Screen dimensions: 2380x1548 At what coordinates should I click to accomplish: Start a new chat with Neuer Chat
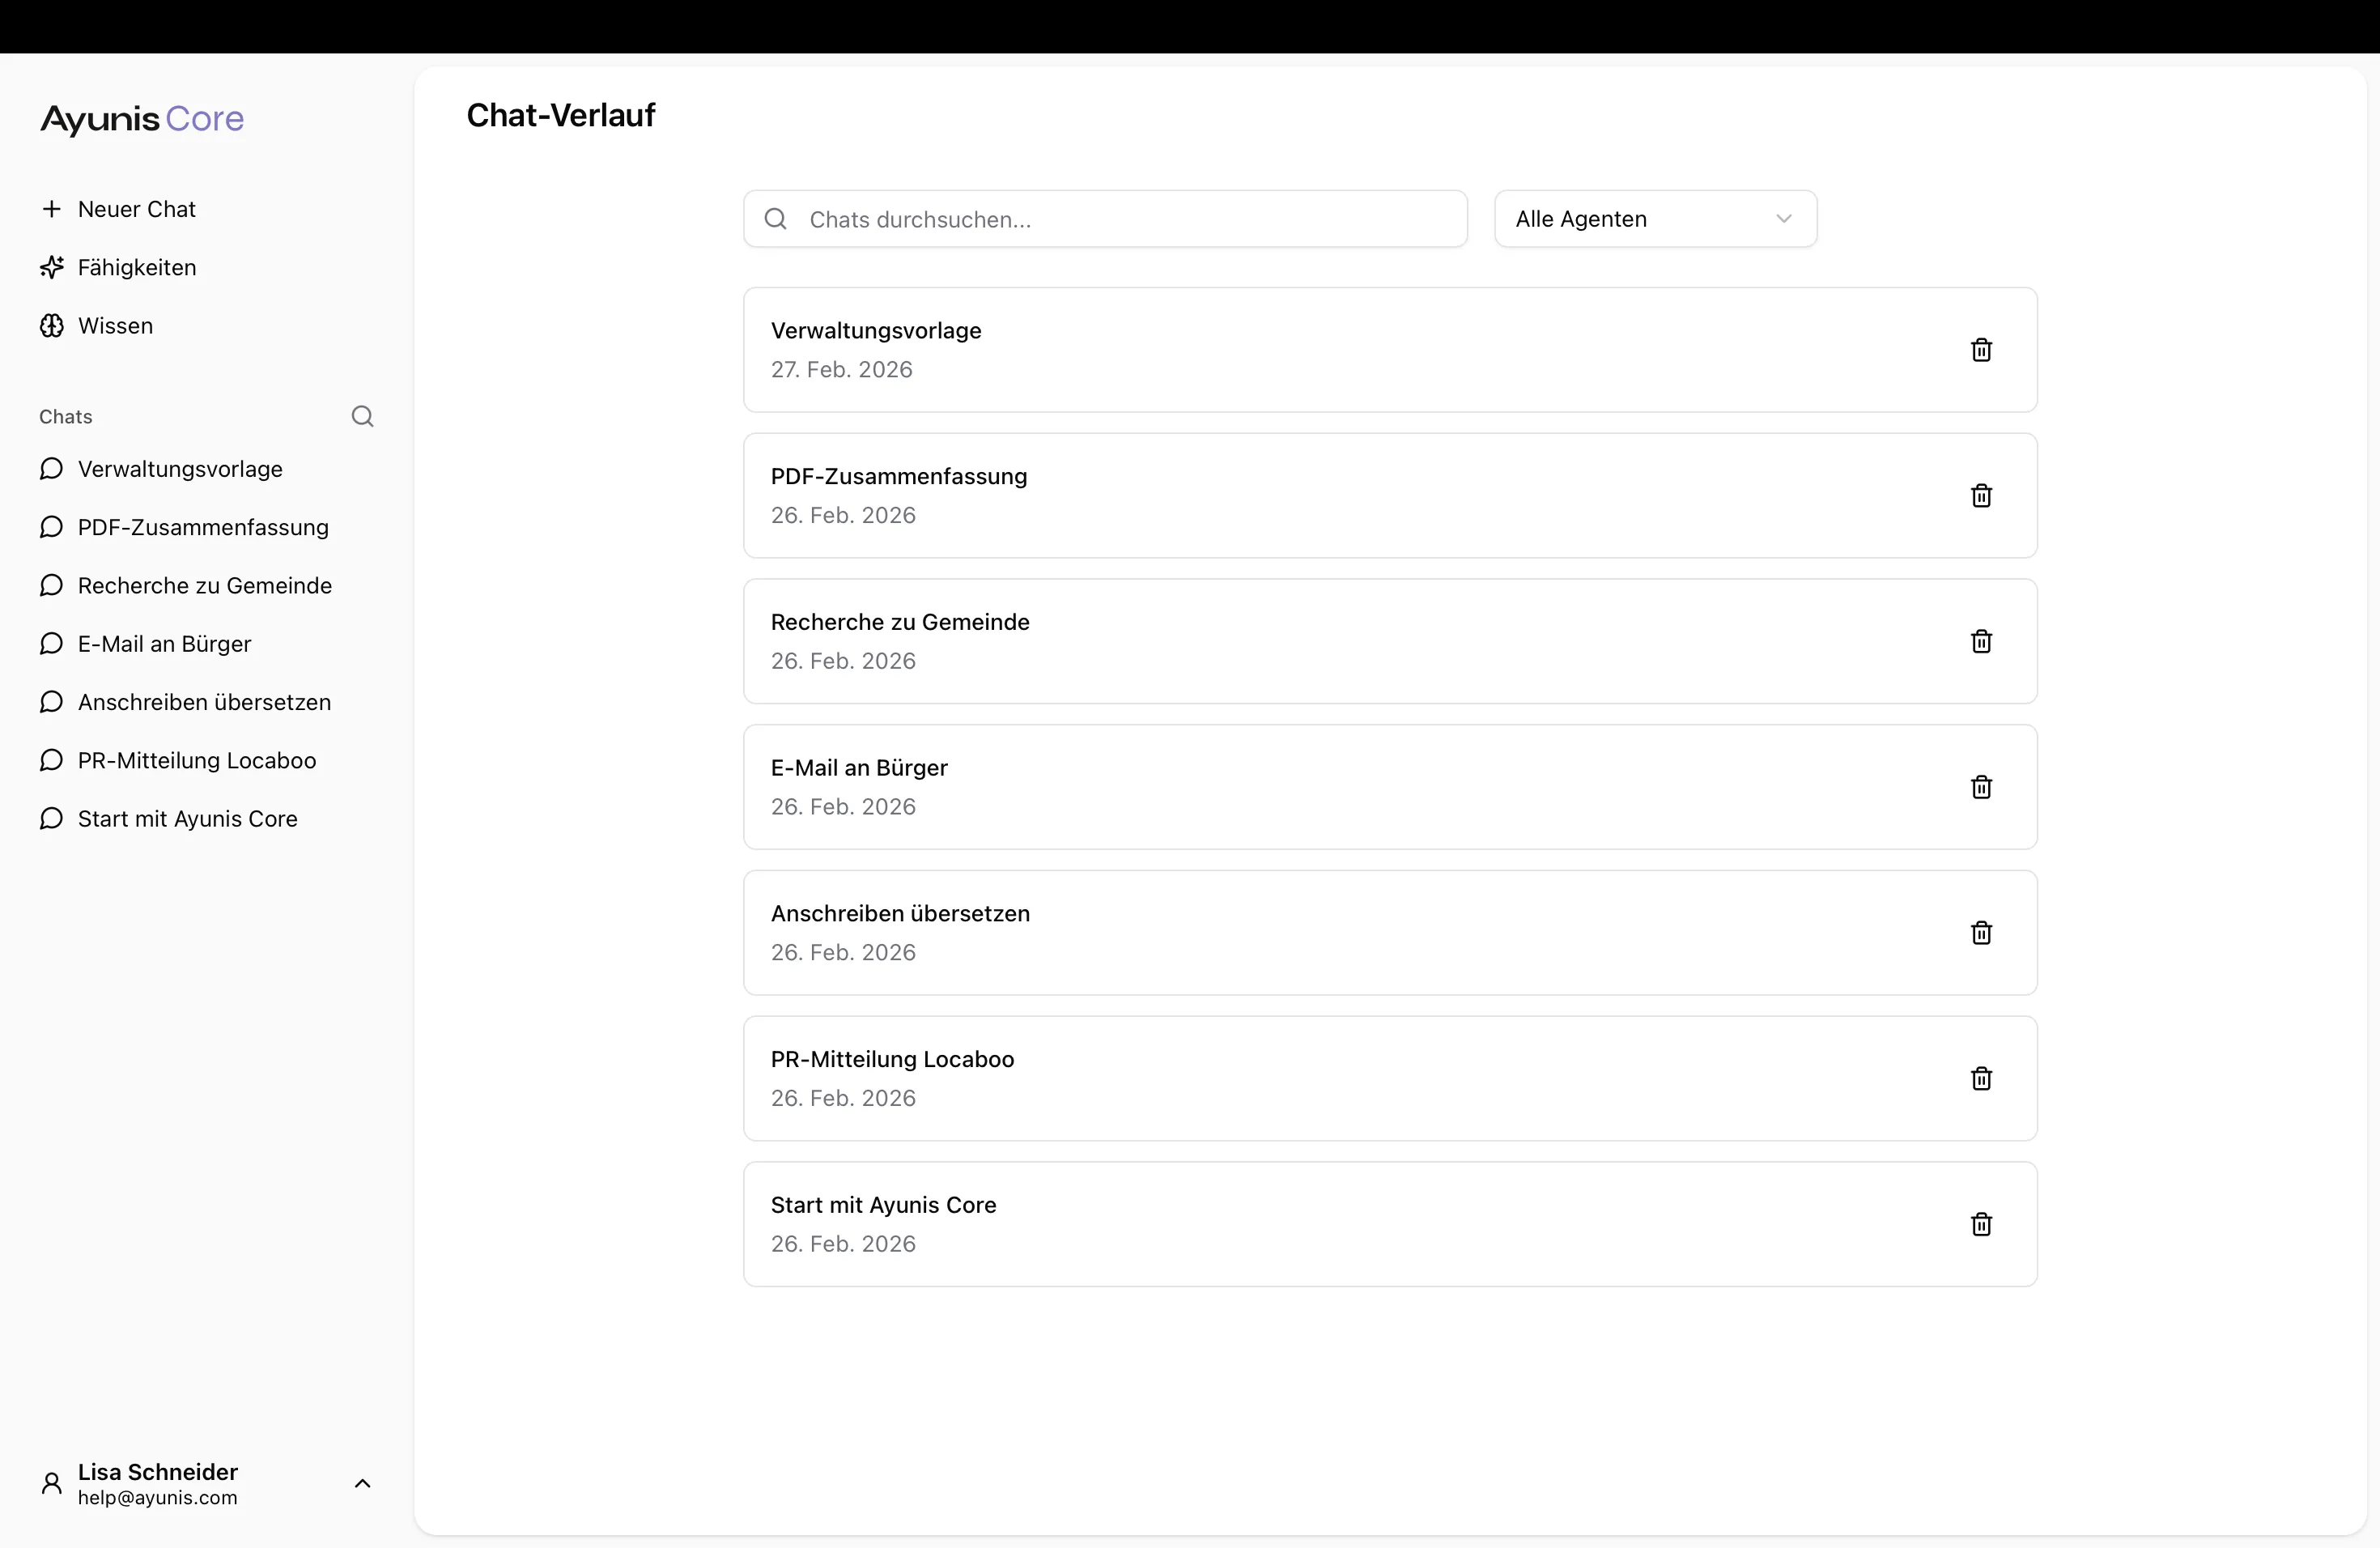pyautogui.click(x=136, y=209)
